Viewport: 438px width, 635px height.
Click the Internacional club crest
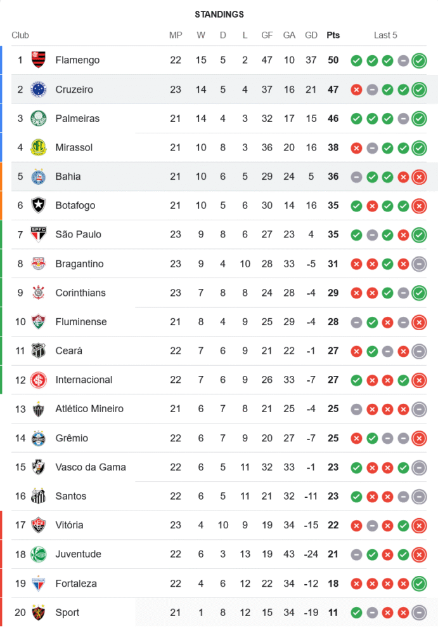tap(39, 380)
